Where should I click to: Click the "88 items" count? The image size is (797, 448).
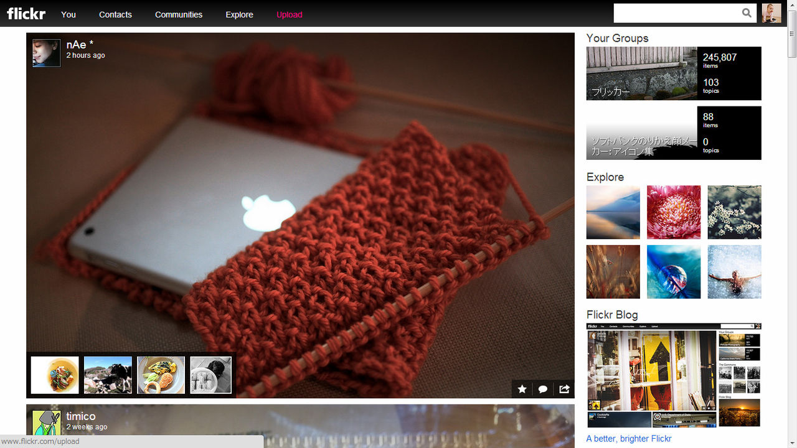click(710, 119)
